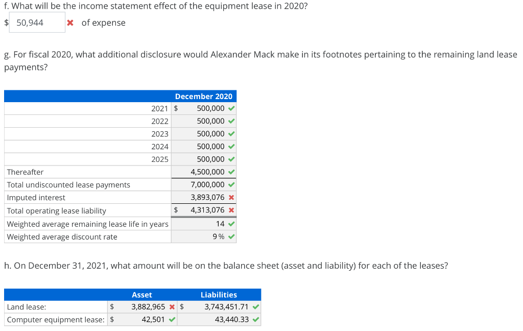Image resolution: width=523 pixels, height=331 pixels.
Task: Click the red X beside Imputed interest
Action: click(x=231, y=198)
